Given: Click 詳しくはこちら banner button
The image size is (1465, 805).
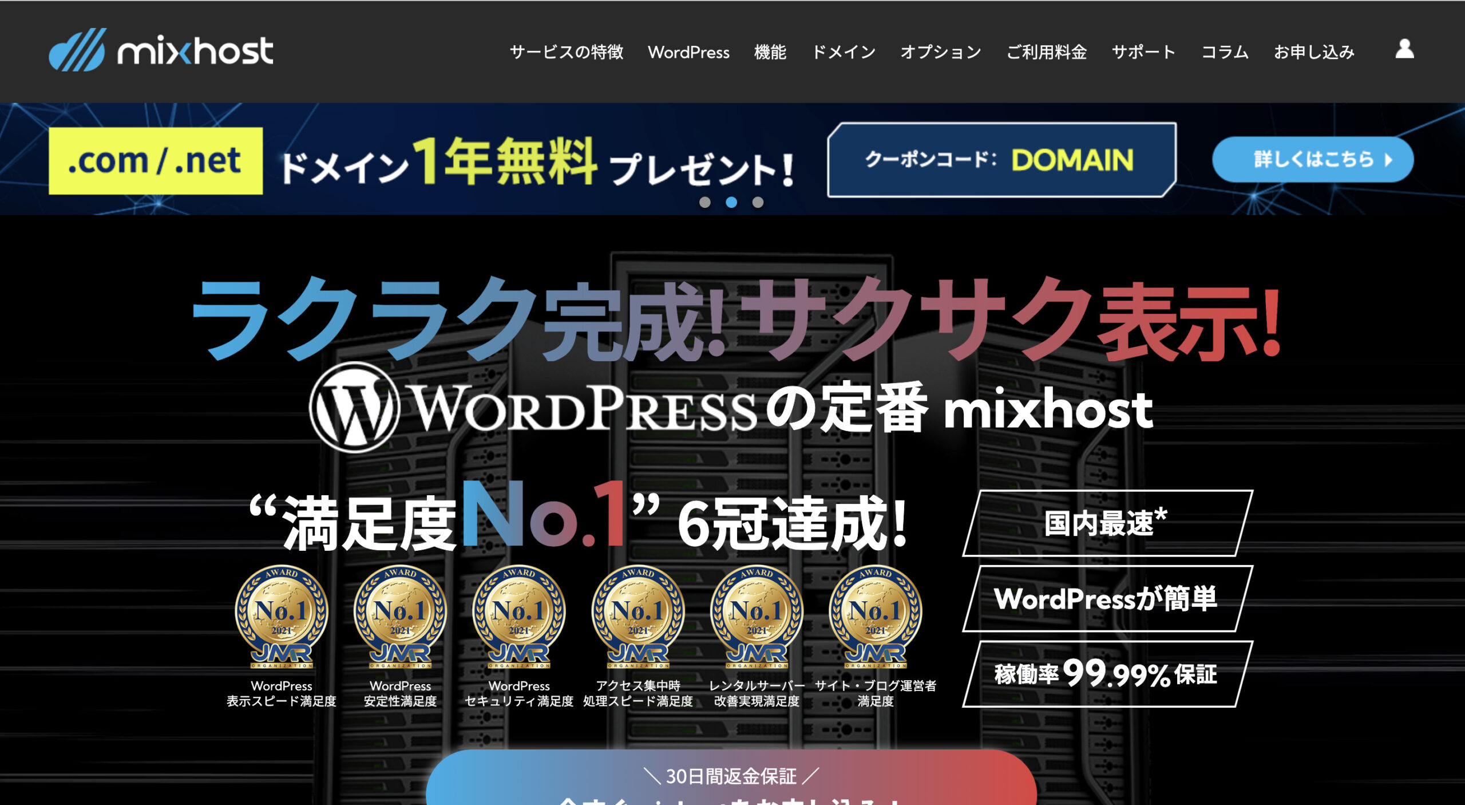Looking at the screenshot, I should [1313, 160].
